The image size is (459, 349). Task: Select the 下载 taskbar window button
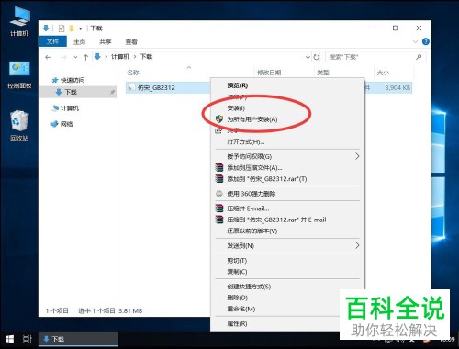click(x=78, y=339)
